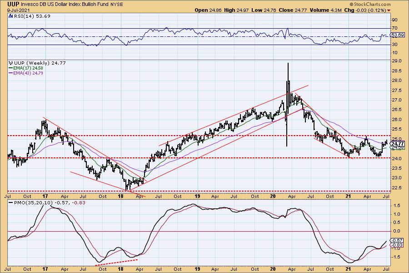Image resolution: width=409 pixels, height=273 pixels.
Task: Click the 53.69 RSI value tag on axis
Action: pos(398,35)
